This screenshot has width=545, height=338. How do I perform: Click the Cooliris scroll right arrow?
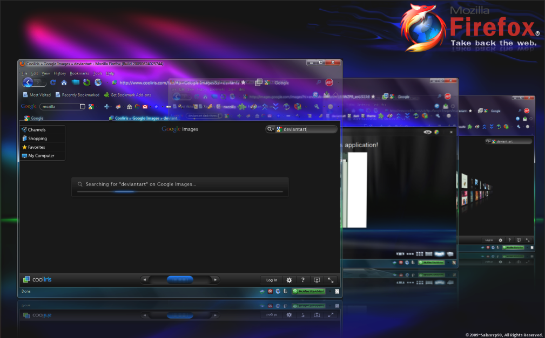(216, 280)
